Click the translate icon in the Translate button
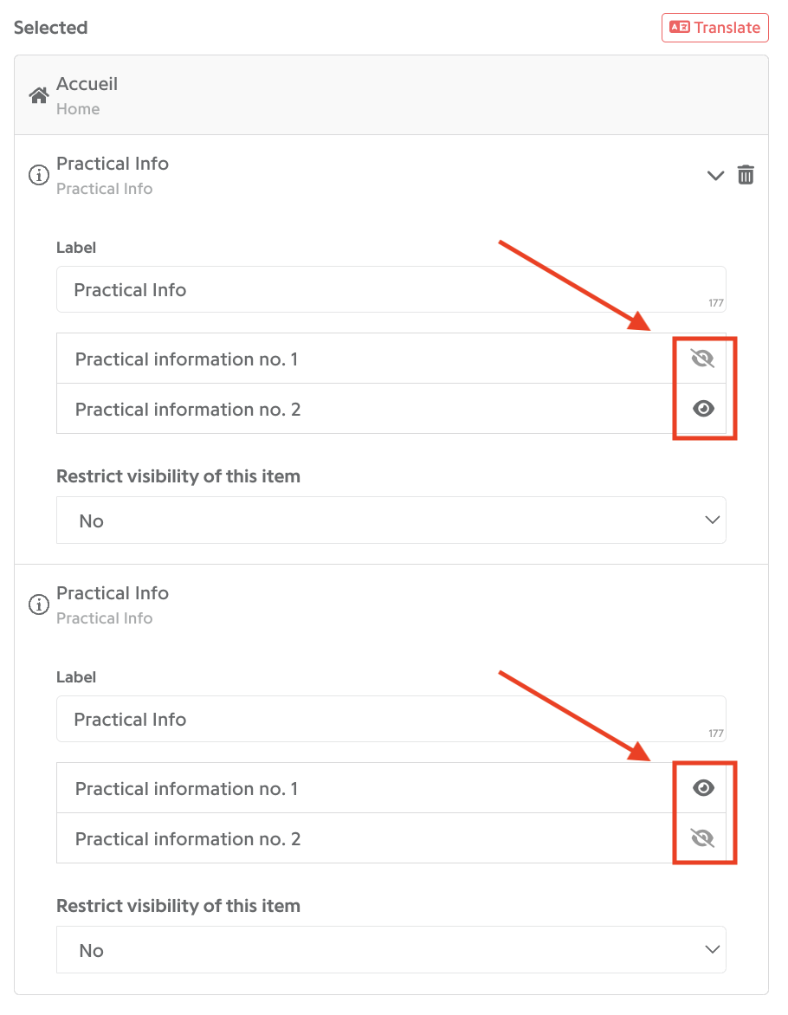Image resolution: width=788 pixels, height=1015 pixels. [x=679, y=27]
